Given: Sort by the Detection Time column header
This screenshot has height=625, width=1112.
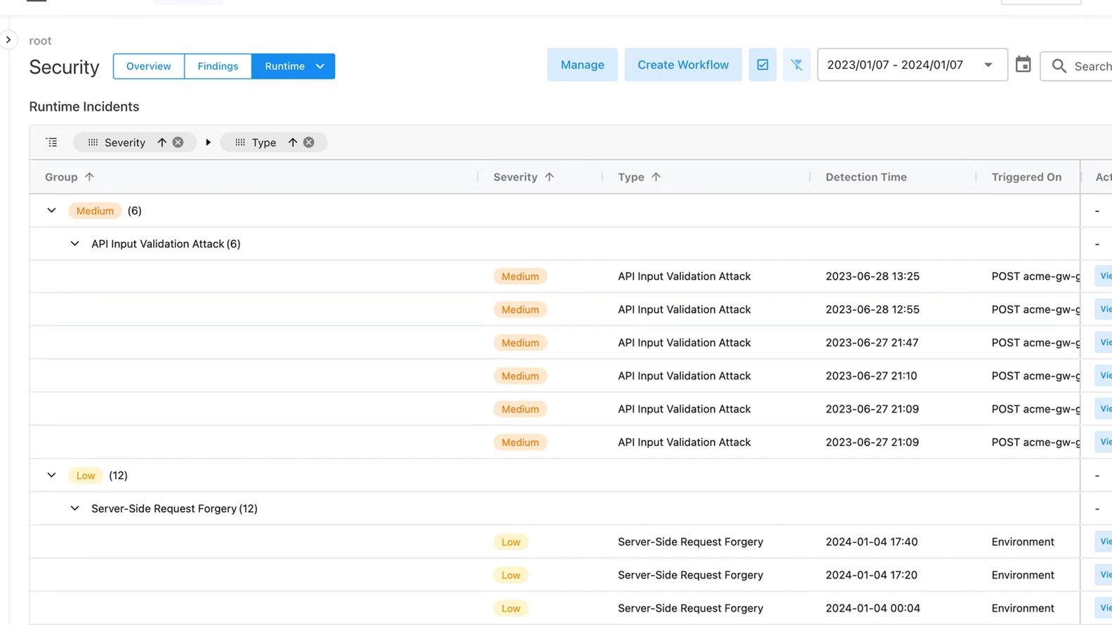Looking at the screenshot, I should (866, 177).
